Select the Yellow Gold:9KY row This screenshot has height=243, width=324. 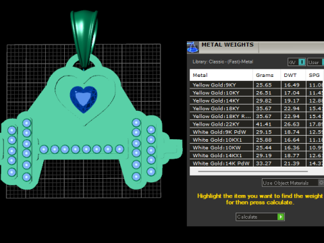pyautogui.click(x=256, y=85)
